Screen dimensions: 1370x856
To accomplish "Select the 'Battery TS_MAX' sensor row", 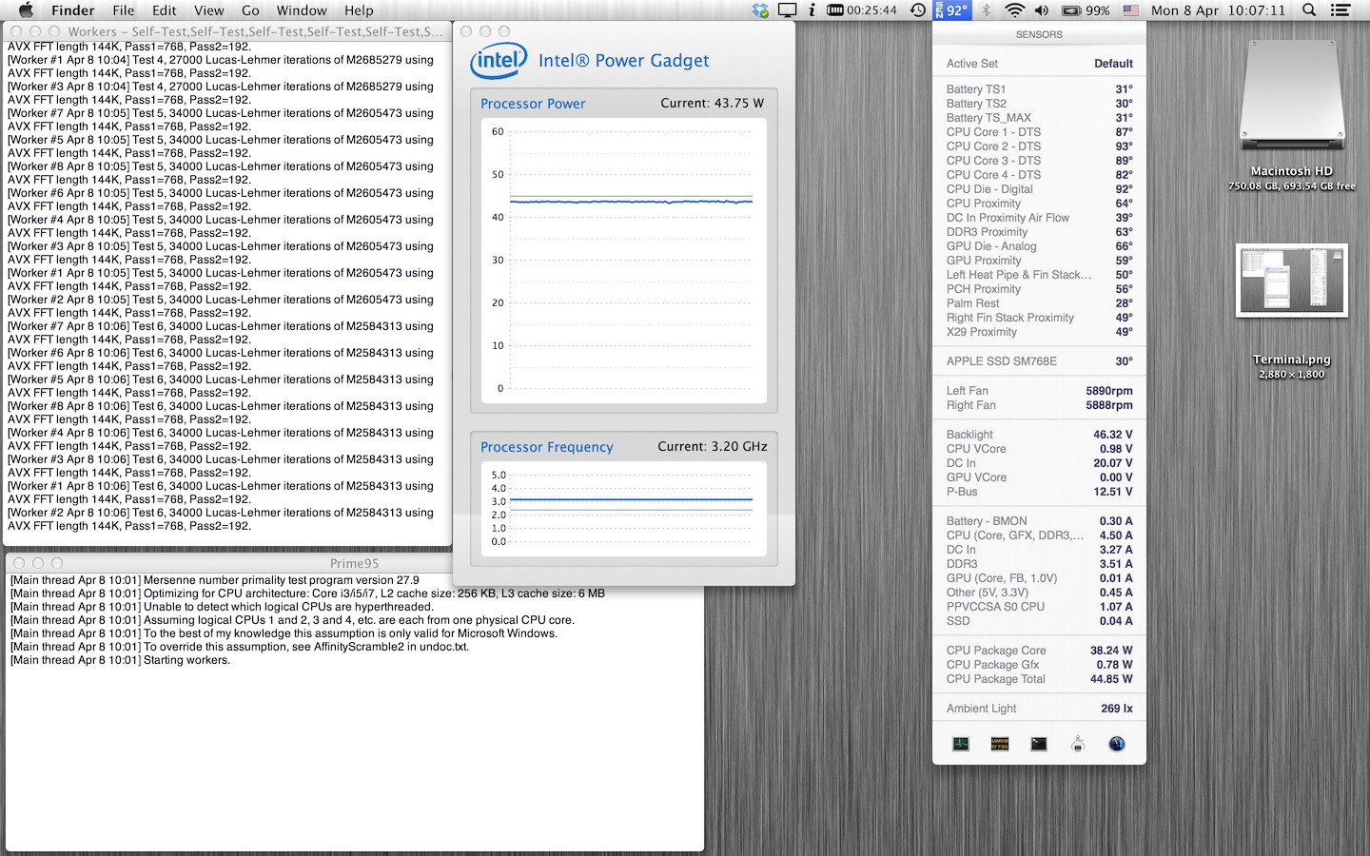I will pyautogui.click(x=1039, y=118).
